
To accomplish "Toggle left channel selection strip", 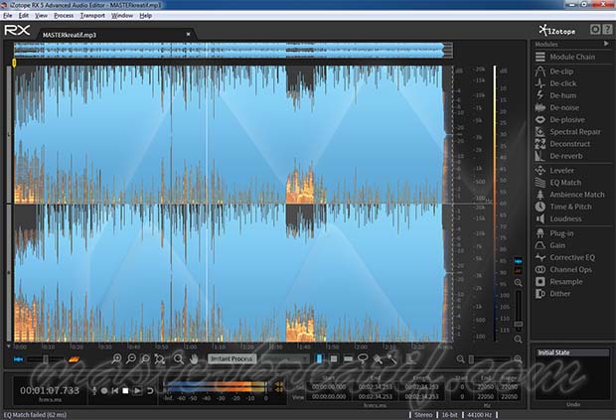I will coord(9,134).
